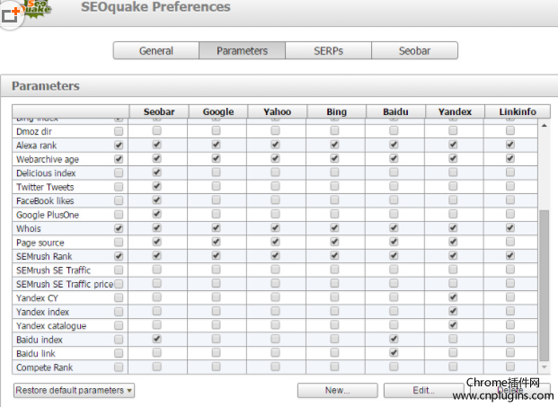Image resolution: width=558 pixels, height=407 pixels.
Task: Uncheck Yandex CY under Yandex column
Action: click(x=453, y=297)
